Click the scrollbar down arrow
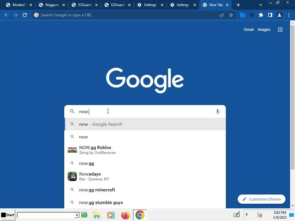The width and height of the screenshot is (295, 221). click(292, 206)
